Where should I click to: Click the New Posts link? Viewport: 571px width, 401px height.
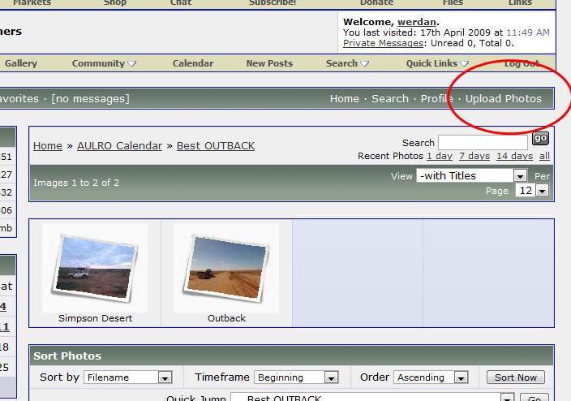click(x=269, y=63)
